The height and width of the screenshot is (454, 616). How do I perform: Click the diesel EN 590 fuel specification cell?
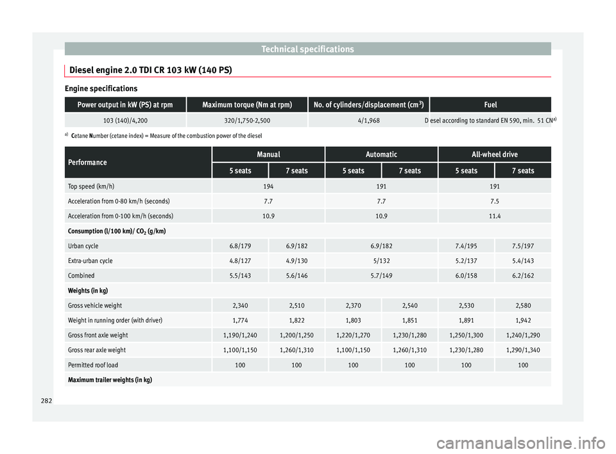490,121
